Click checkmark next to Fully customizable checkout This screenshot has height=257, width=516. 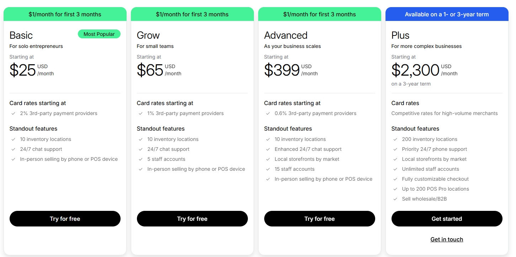(395, 179)
